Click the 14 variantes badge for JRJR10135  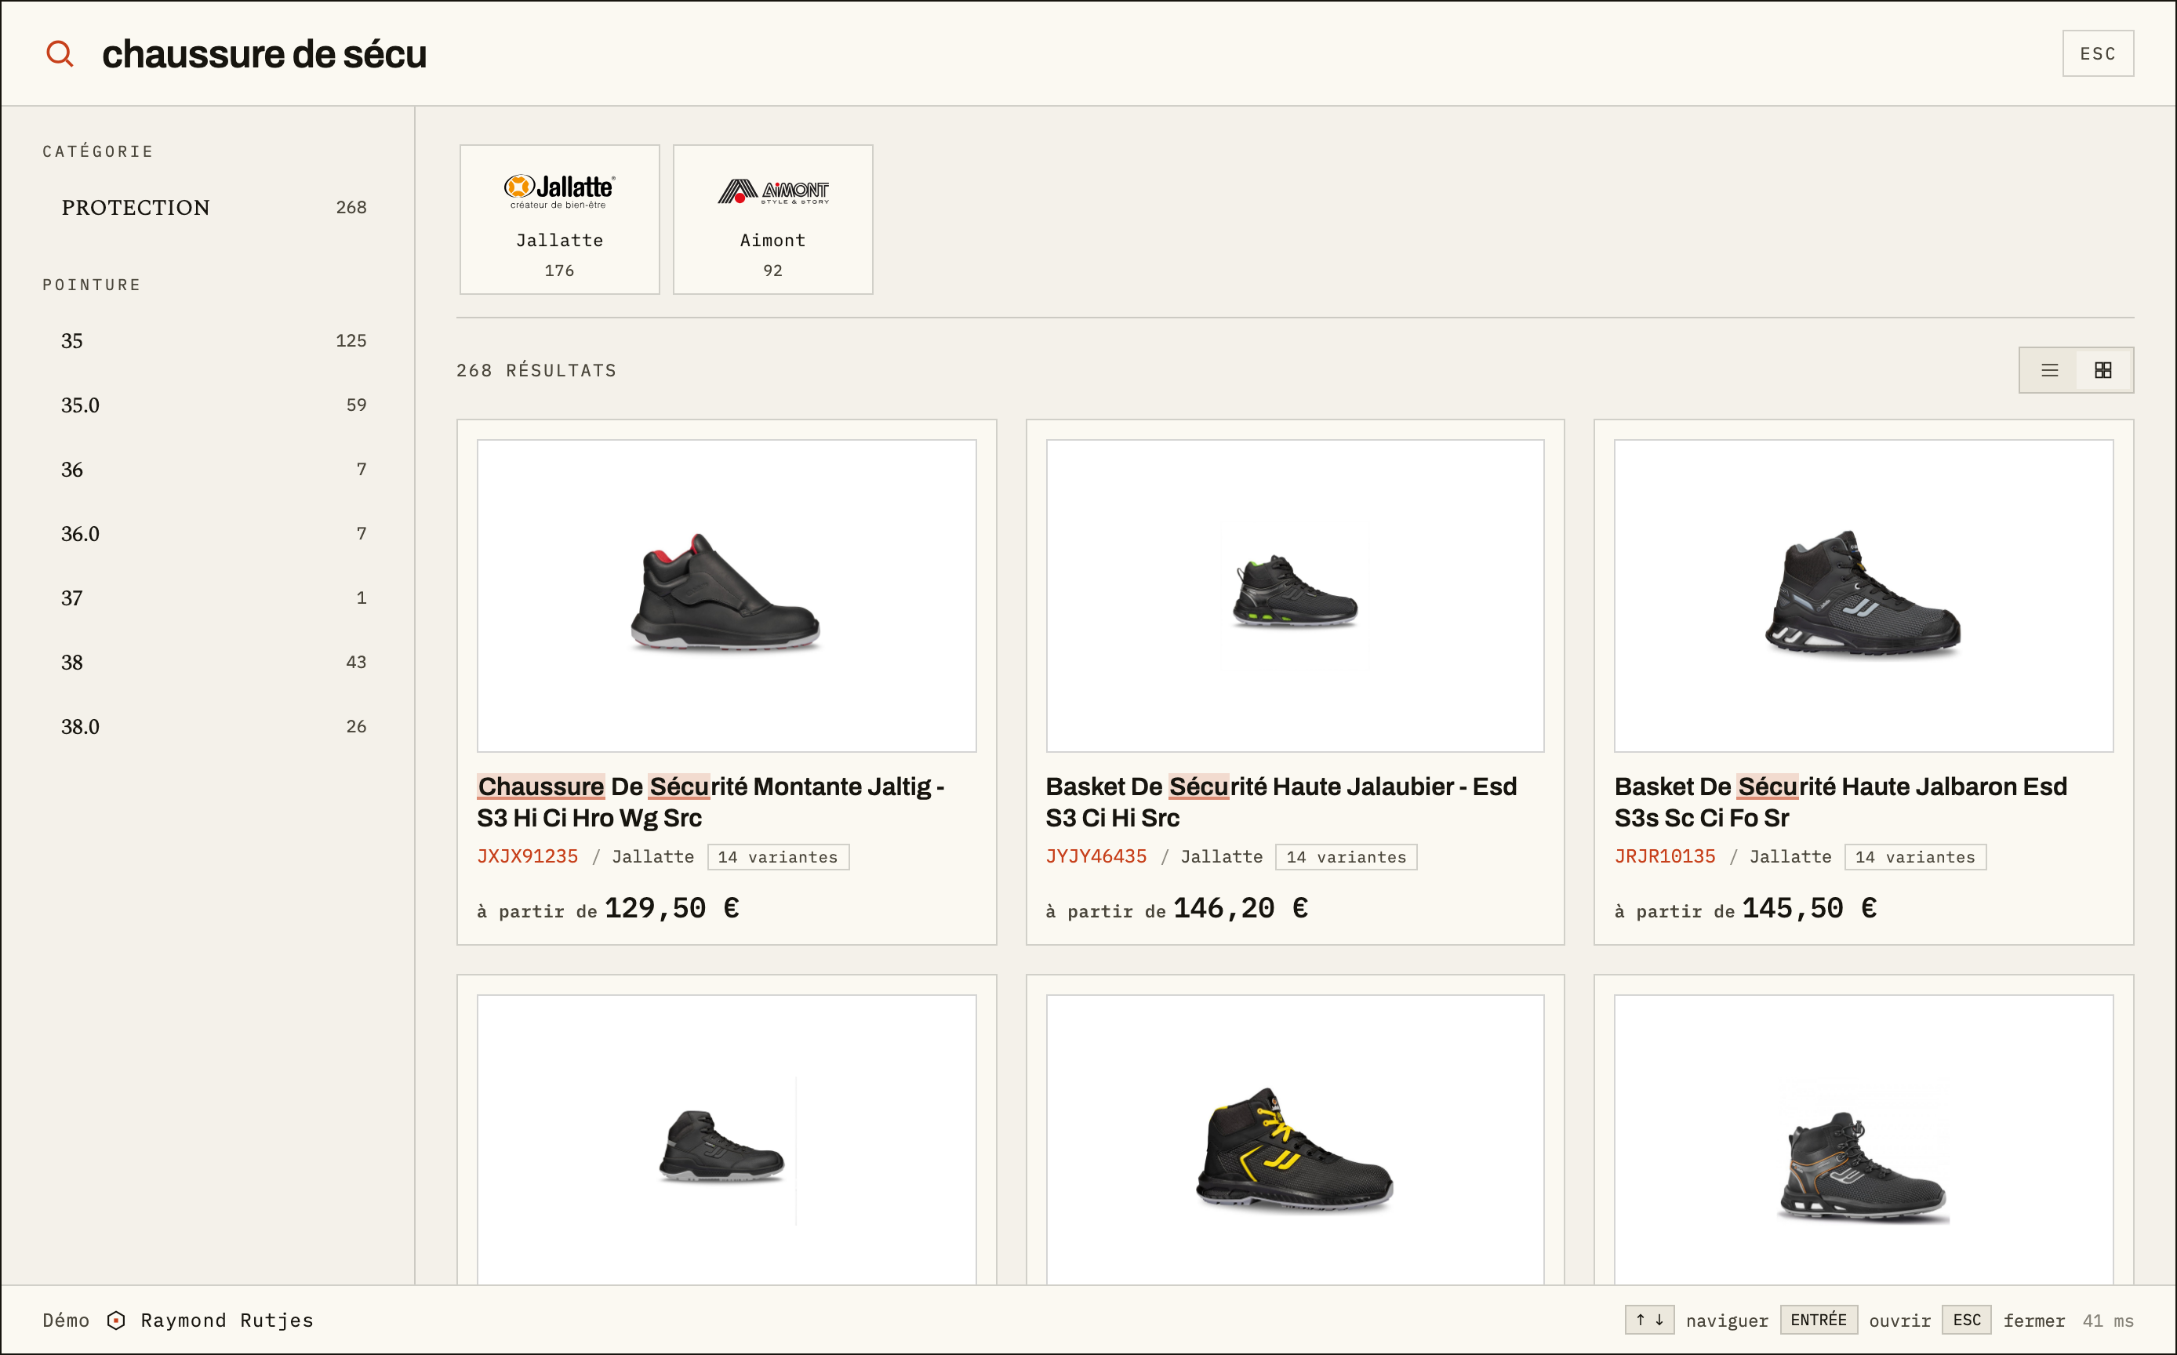coord(1915,857)
